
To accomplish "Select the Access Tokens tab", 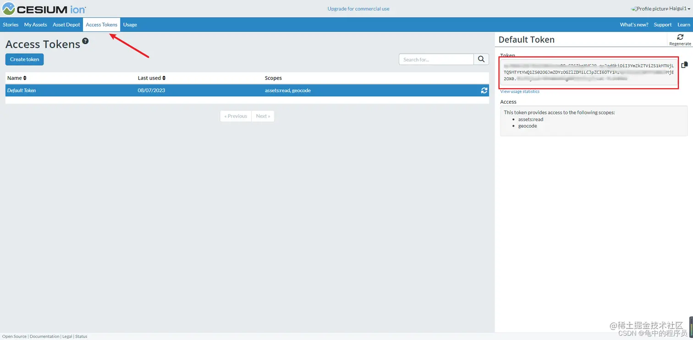I will (102, 25).
